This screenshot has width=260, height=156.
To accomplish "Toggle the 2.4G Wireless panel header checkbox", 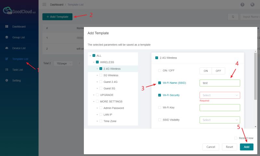I will pyautogui.click(x=157, y=58).
